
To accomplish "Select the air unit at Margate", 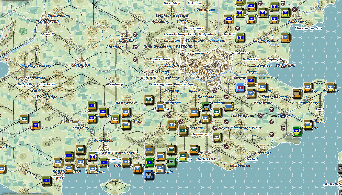I will (330, 87).
